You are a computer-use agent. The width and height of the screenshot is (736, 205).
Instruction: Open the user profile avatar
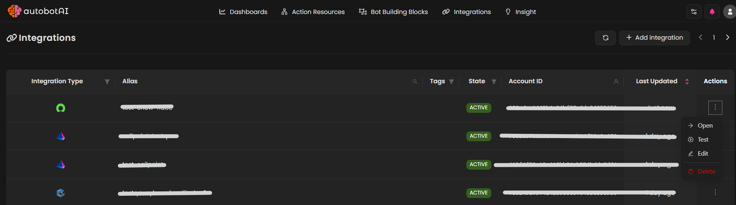click(x=729, y=12)
